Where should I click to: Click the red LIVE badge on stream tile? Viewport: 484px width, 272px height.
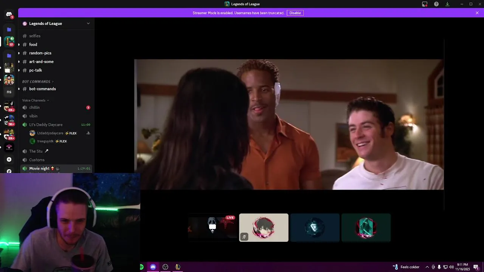pos(230,218)
